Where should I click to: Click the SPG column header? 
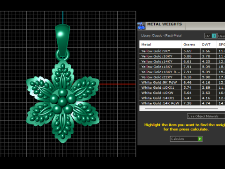(221, 45)
